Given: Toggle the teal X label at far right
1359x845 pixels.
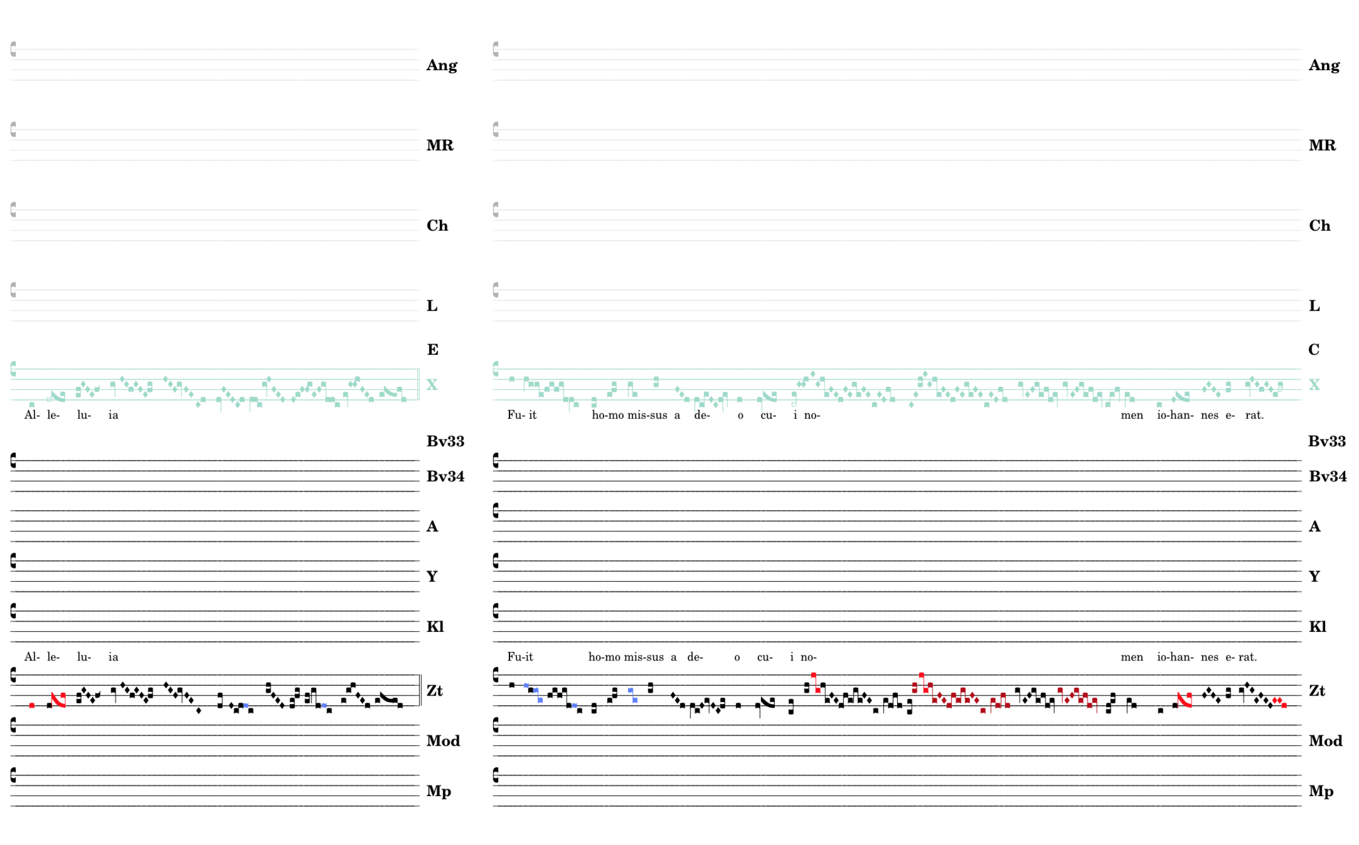Looking at the screenshot, I should coord(1314,384).
